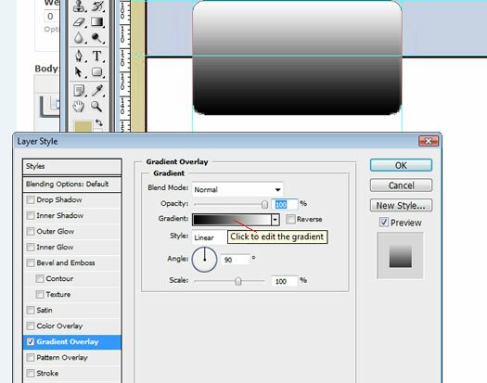
Task: Select the Zoom magnifier tool
Action: pyautogui.click(x=96, y=107)
